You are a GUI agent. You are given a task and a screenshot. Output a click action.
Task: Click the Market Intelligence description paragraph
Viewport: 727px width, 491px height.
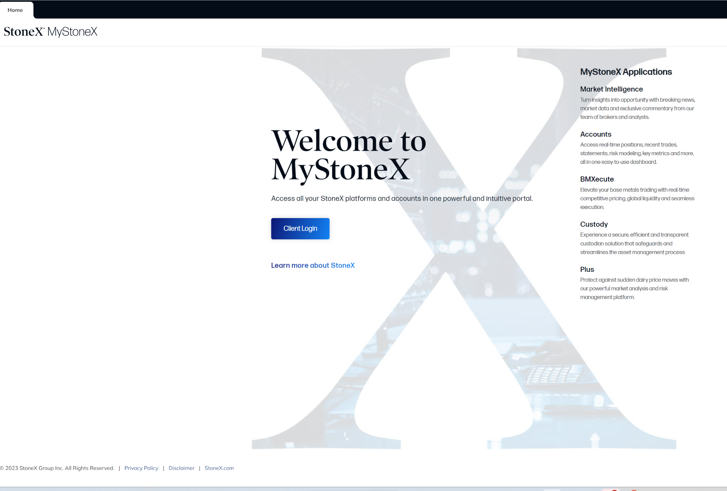(x=637, y=108)
